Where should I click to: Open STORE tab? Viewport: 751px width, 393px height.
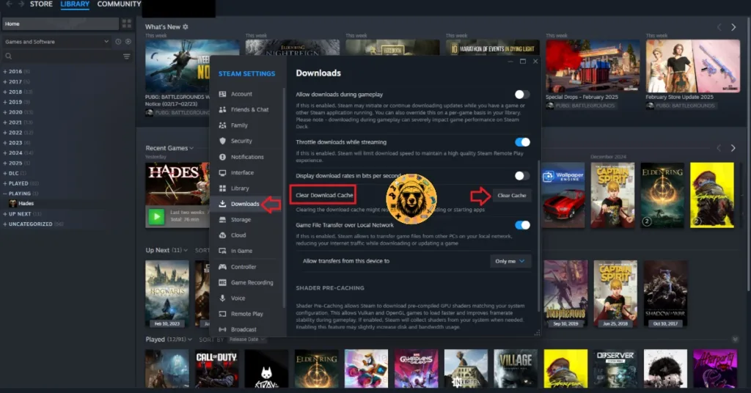tap(41, 4)
